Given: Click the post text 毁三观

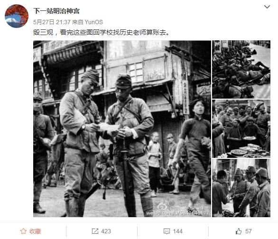Looking at the screenshot, I should point(43,32).
